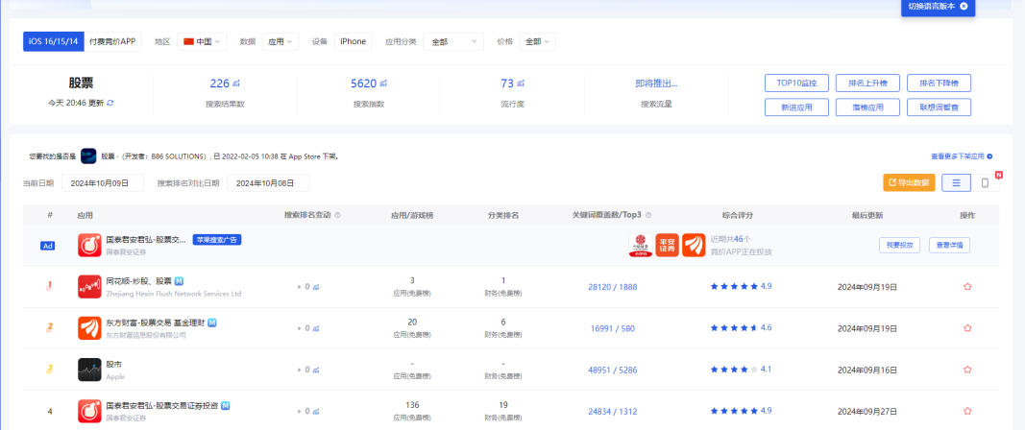
Task: Click the 当前日期 field 2024年10月09日
Action: [x=103, y=182]
